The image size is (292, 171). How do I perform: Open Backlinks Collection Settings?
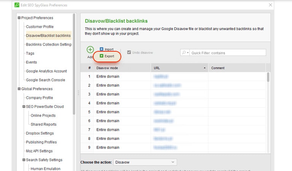[49, 44]
